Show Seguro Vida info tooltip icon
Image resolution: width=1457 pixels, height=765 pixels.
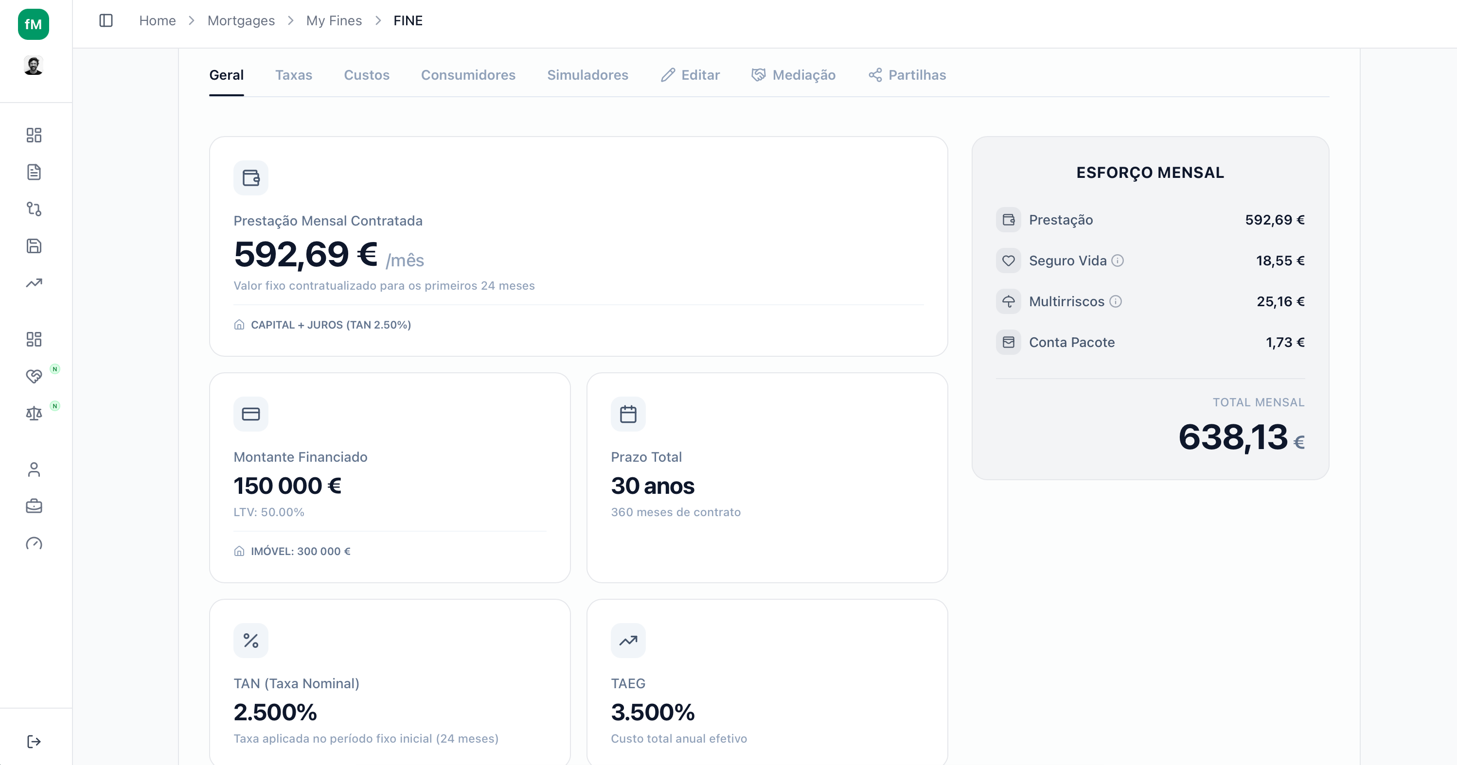pyautogui.click(x=1117, y=261)
